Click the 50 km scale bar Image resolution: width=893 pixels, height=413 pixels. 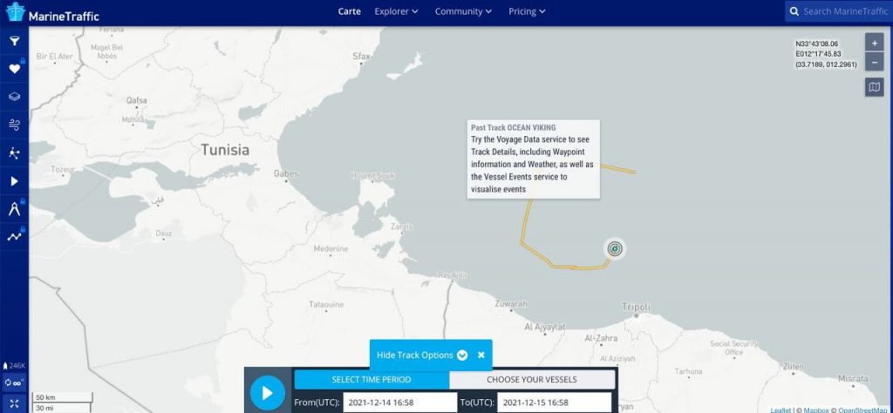(x=62, y=397)
